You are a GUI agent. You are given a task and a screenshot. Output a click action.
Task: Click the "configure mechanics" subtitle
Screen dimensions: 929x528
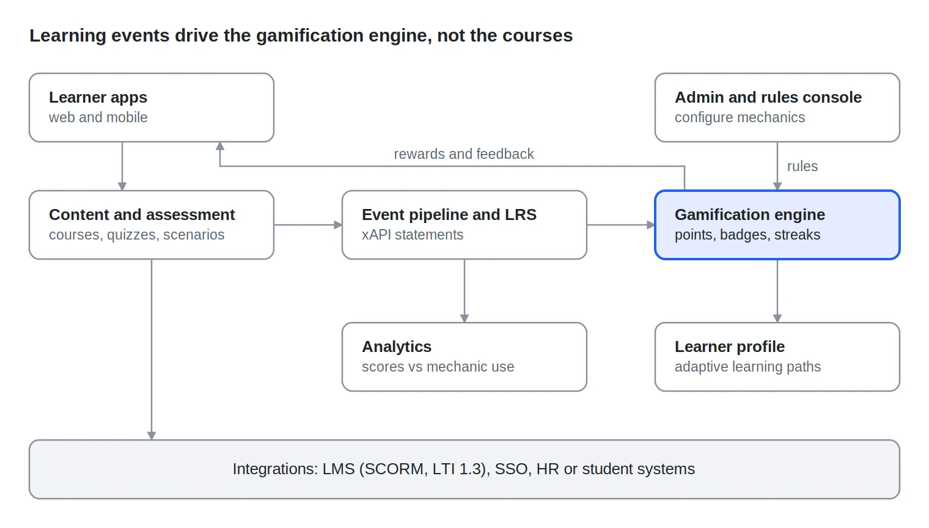740,117
